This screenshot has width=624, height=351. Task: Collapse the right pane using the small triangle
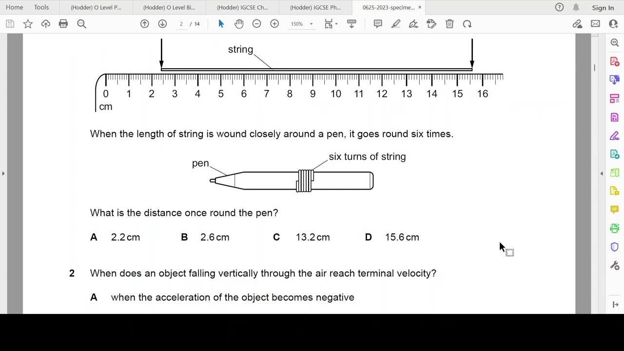602,174
